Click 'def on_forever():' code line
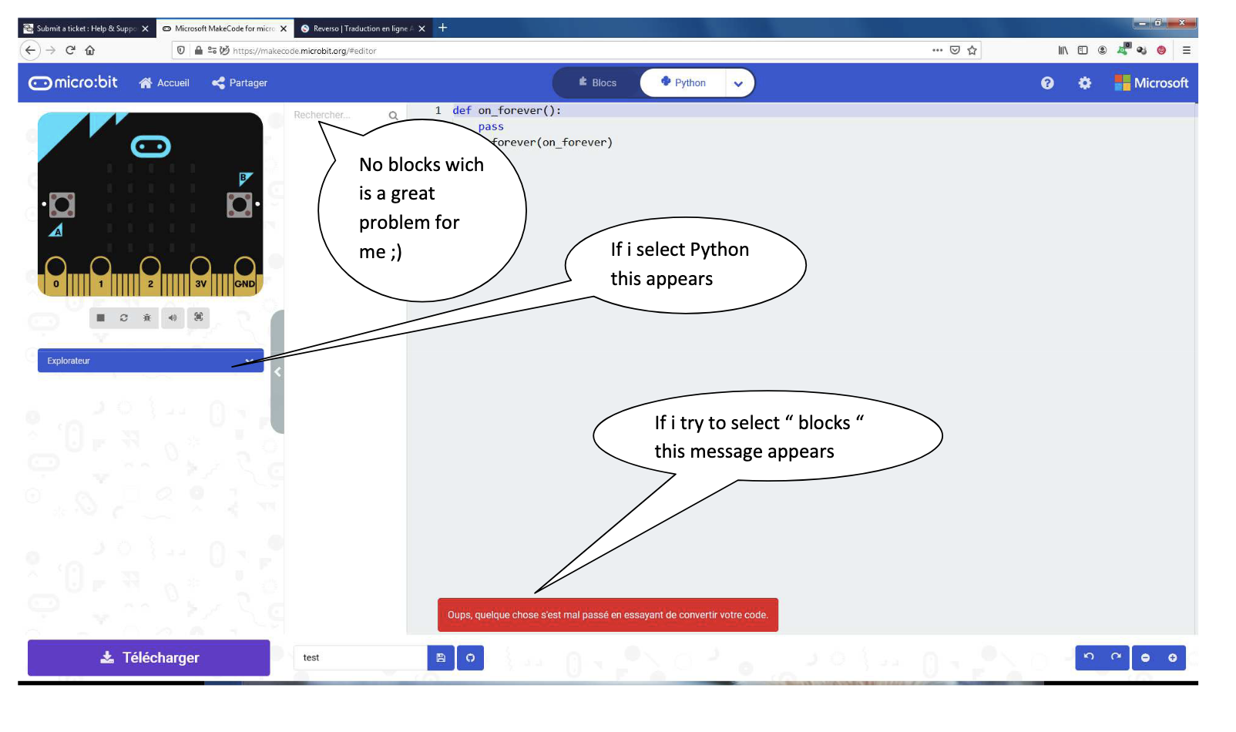Screen dimensions: 1236x732 point(507,111)
